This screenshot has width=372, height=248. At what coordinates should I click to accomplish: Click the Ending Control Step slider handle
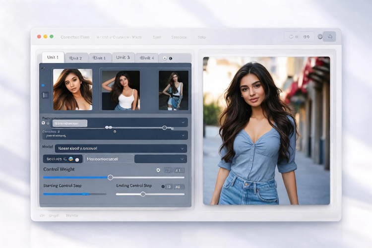coord(143,194)
